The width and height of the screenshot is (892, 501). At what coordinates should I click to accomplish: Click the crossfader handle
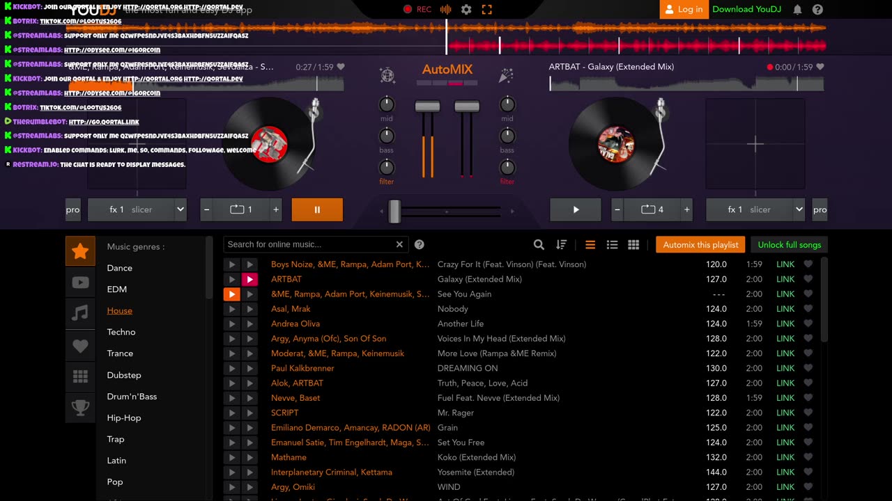point(394,211)
